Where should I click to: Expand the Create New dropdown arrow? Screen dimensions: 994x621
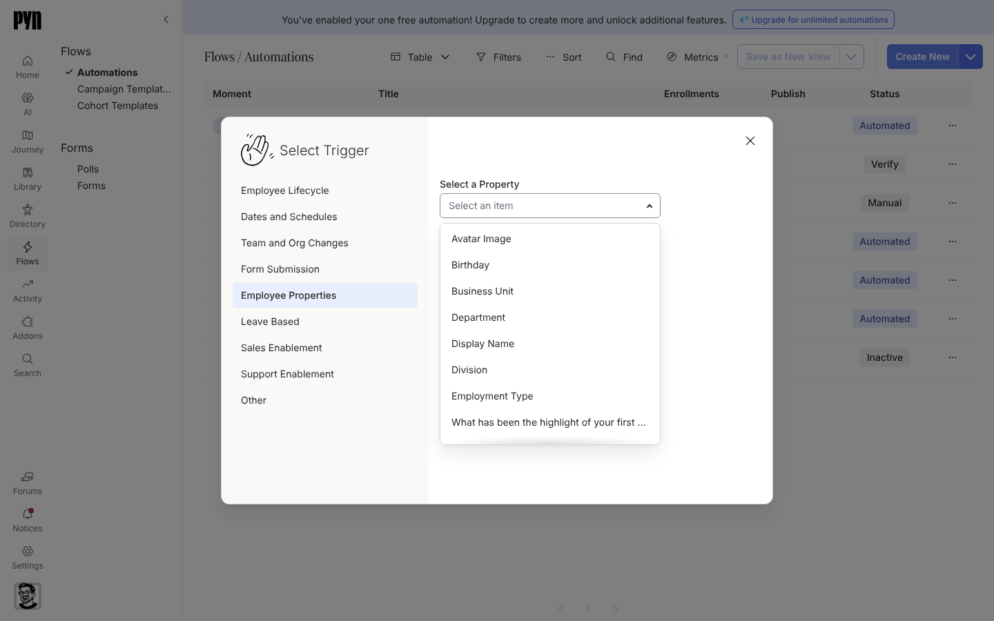pyautogui.click(x=971, y=57)
